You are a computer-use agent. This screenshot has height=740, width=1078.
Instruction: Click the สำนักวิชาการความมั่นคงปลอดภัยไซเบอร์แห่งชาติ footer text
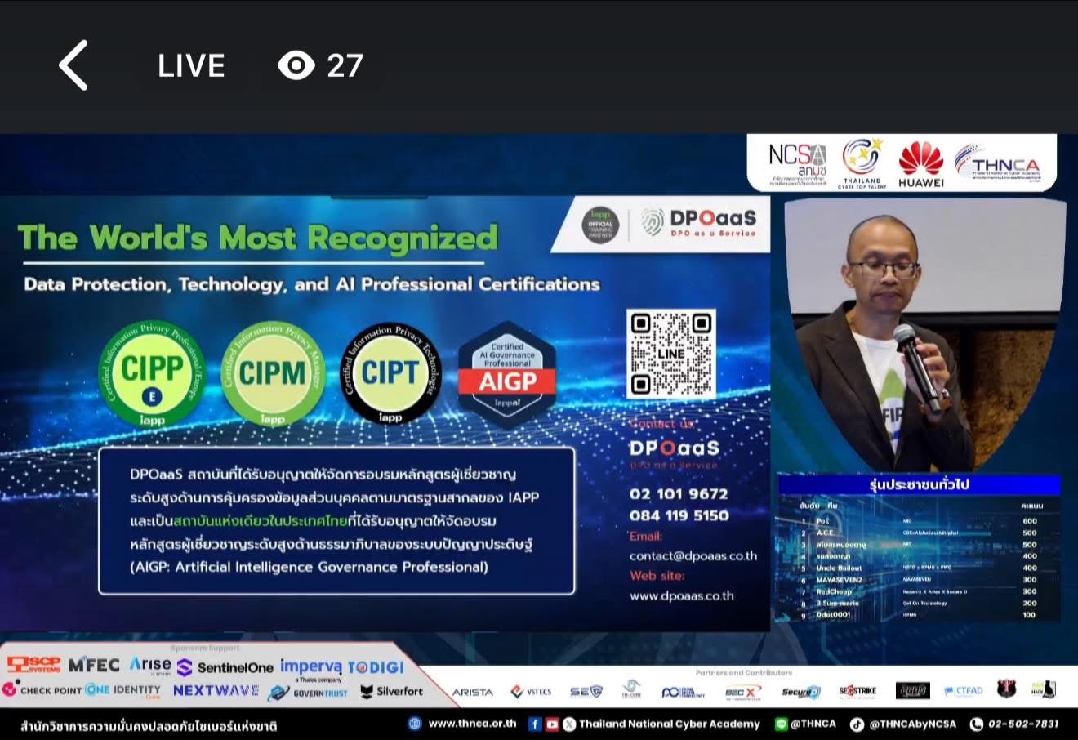tap(149, 725)
